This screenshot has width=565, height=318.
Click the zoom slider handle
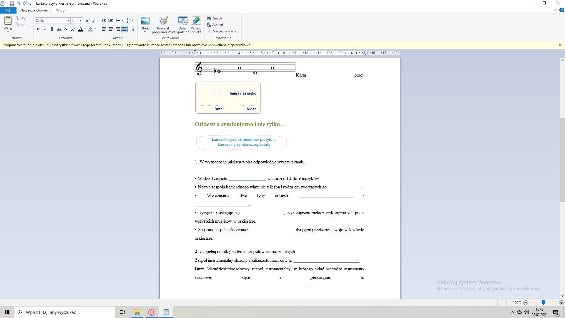click(544, 303)
